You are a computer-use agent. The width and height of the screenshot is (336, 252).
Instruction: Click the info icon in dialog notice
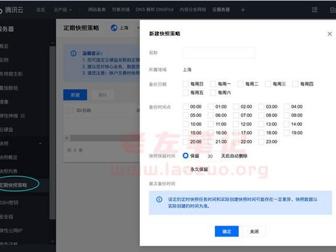click(159, 200)
